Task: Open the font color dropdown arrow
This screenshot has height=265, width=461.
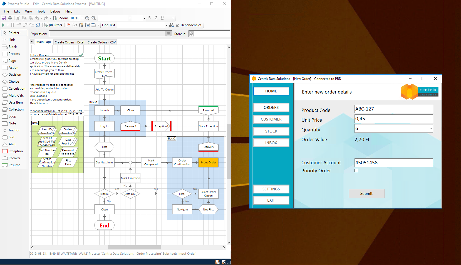Action: click(173, 18)
